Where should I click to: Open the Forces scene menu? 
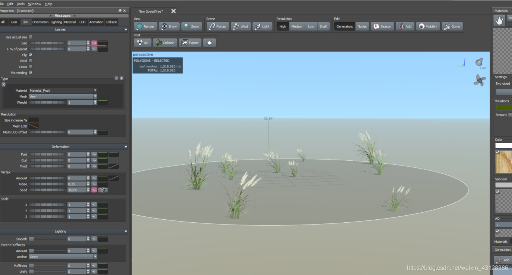click(218, 26)
